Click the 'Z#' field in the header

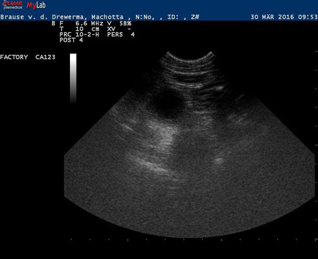(195, 17)
